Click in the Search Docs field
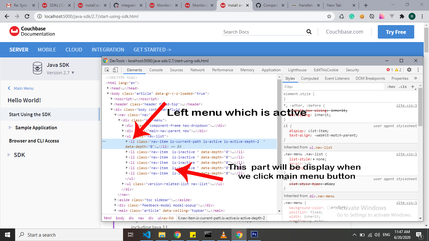This screenshot has width=429, height=241. pos(264,32)
